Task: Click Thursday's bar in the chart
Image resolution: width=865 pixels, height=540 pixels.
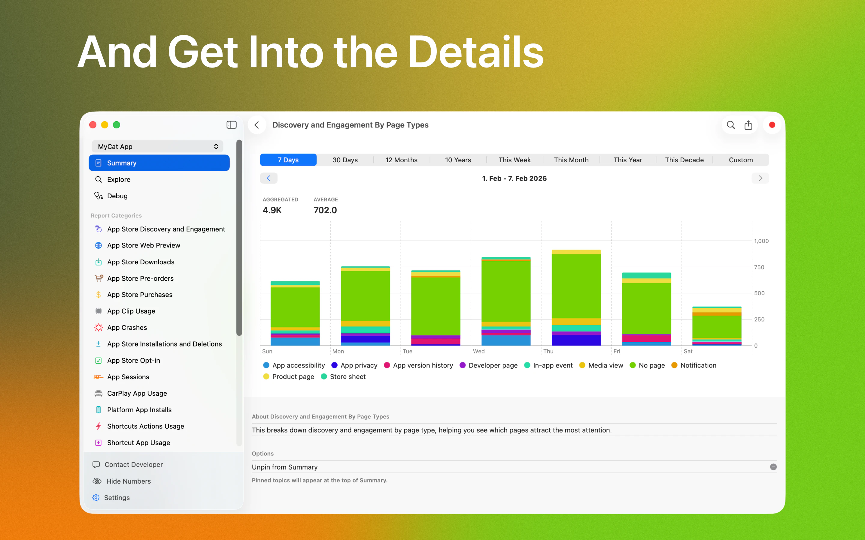Action: pyautogui.click(x=576, y=298)
